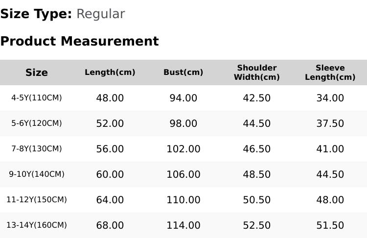
Task: Click the Bust(cm) column header
Action: click(x=183, y=72)
